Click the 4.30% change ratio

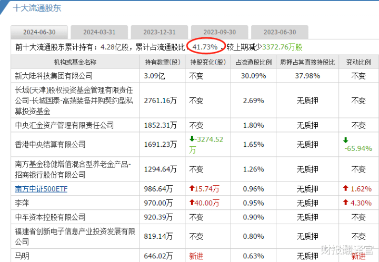361,203
